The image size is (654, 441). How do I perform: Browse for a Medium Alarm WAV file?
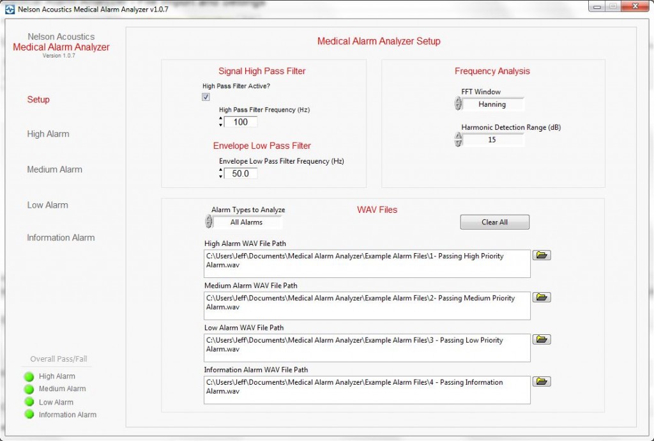pos(540,297)
